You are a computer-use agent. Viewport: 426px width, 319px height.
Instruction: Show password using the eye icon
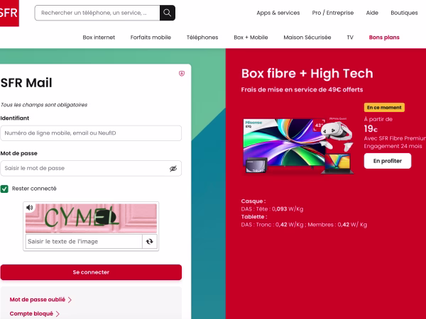(173, 169)
